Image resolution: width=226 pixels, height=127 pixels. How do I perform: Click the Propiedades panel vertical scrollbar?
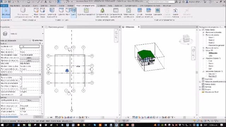pos(42,69)
